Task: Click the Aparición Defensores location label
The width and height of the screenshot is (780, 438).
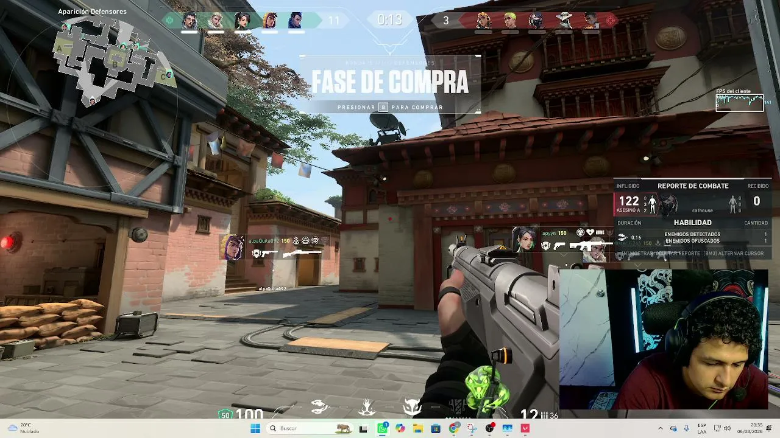Action: point(92,12)
